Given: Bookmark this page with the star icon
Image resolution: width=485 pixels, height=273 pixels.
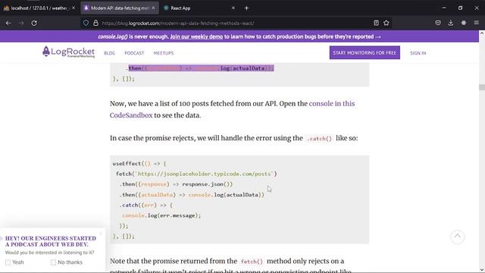Looking at the screenshot, I should coord(386,23).
